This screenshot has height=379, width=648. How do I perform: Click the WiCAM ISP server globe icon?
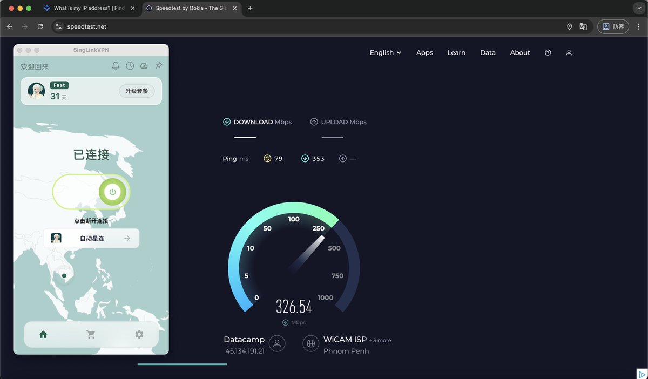point(311,343)
